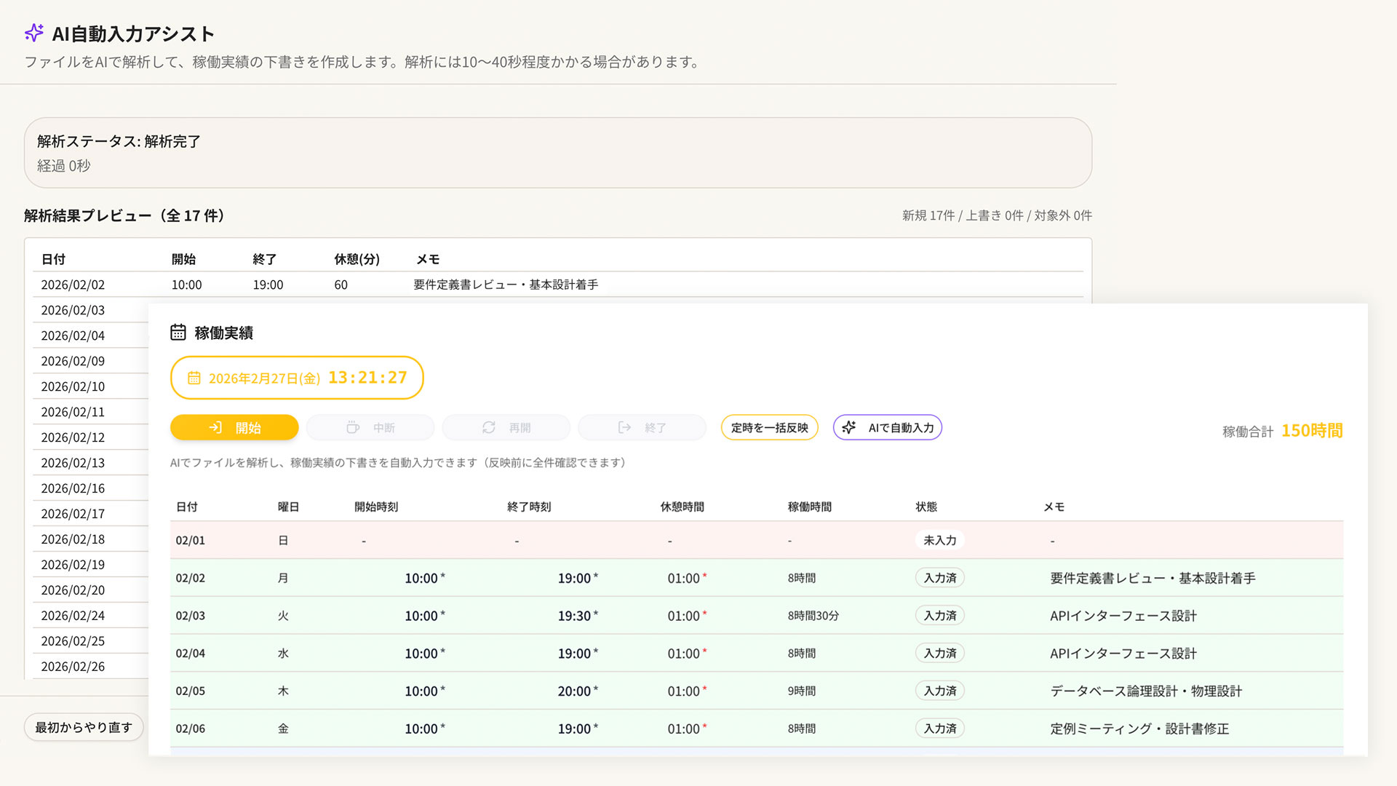Click the calendar icon in the date pill
Viewport: 1397px width, 786px height.
click(x=194, y=378)
